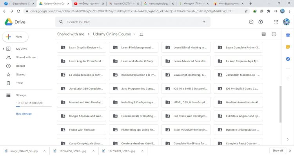This screenshot has width=294, height=156.
Task: Focus the Search in Drive field
Action: (x=133, y=22)
